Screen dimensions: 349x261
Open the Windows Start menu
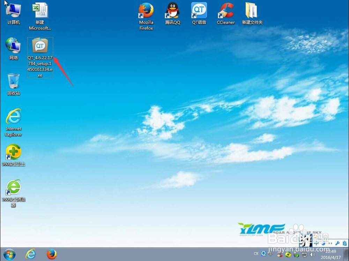pos(9,254)
